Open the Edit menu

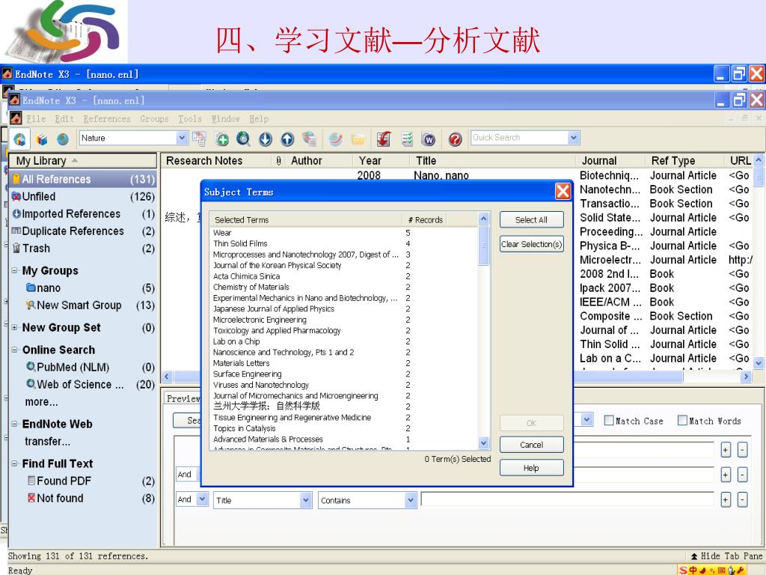pyautogui.click(x=64, y=119)
